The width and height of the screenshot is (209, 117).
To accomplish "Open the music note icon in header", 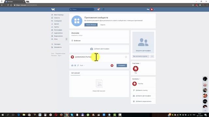I will click(104, 9).
